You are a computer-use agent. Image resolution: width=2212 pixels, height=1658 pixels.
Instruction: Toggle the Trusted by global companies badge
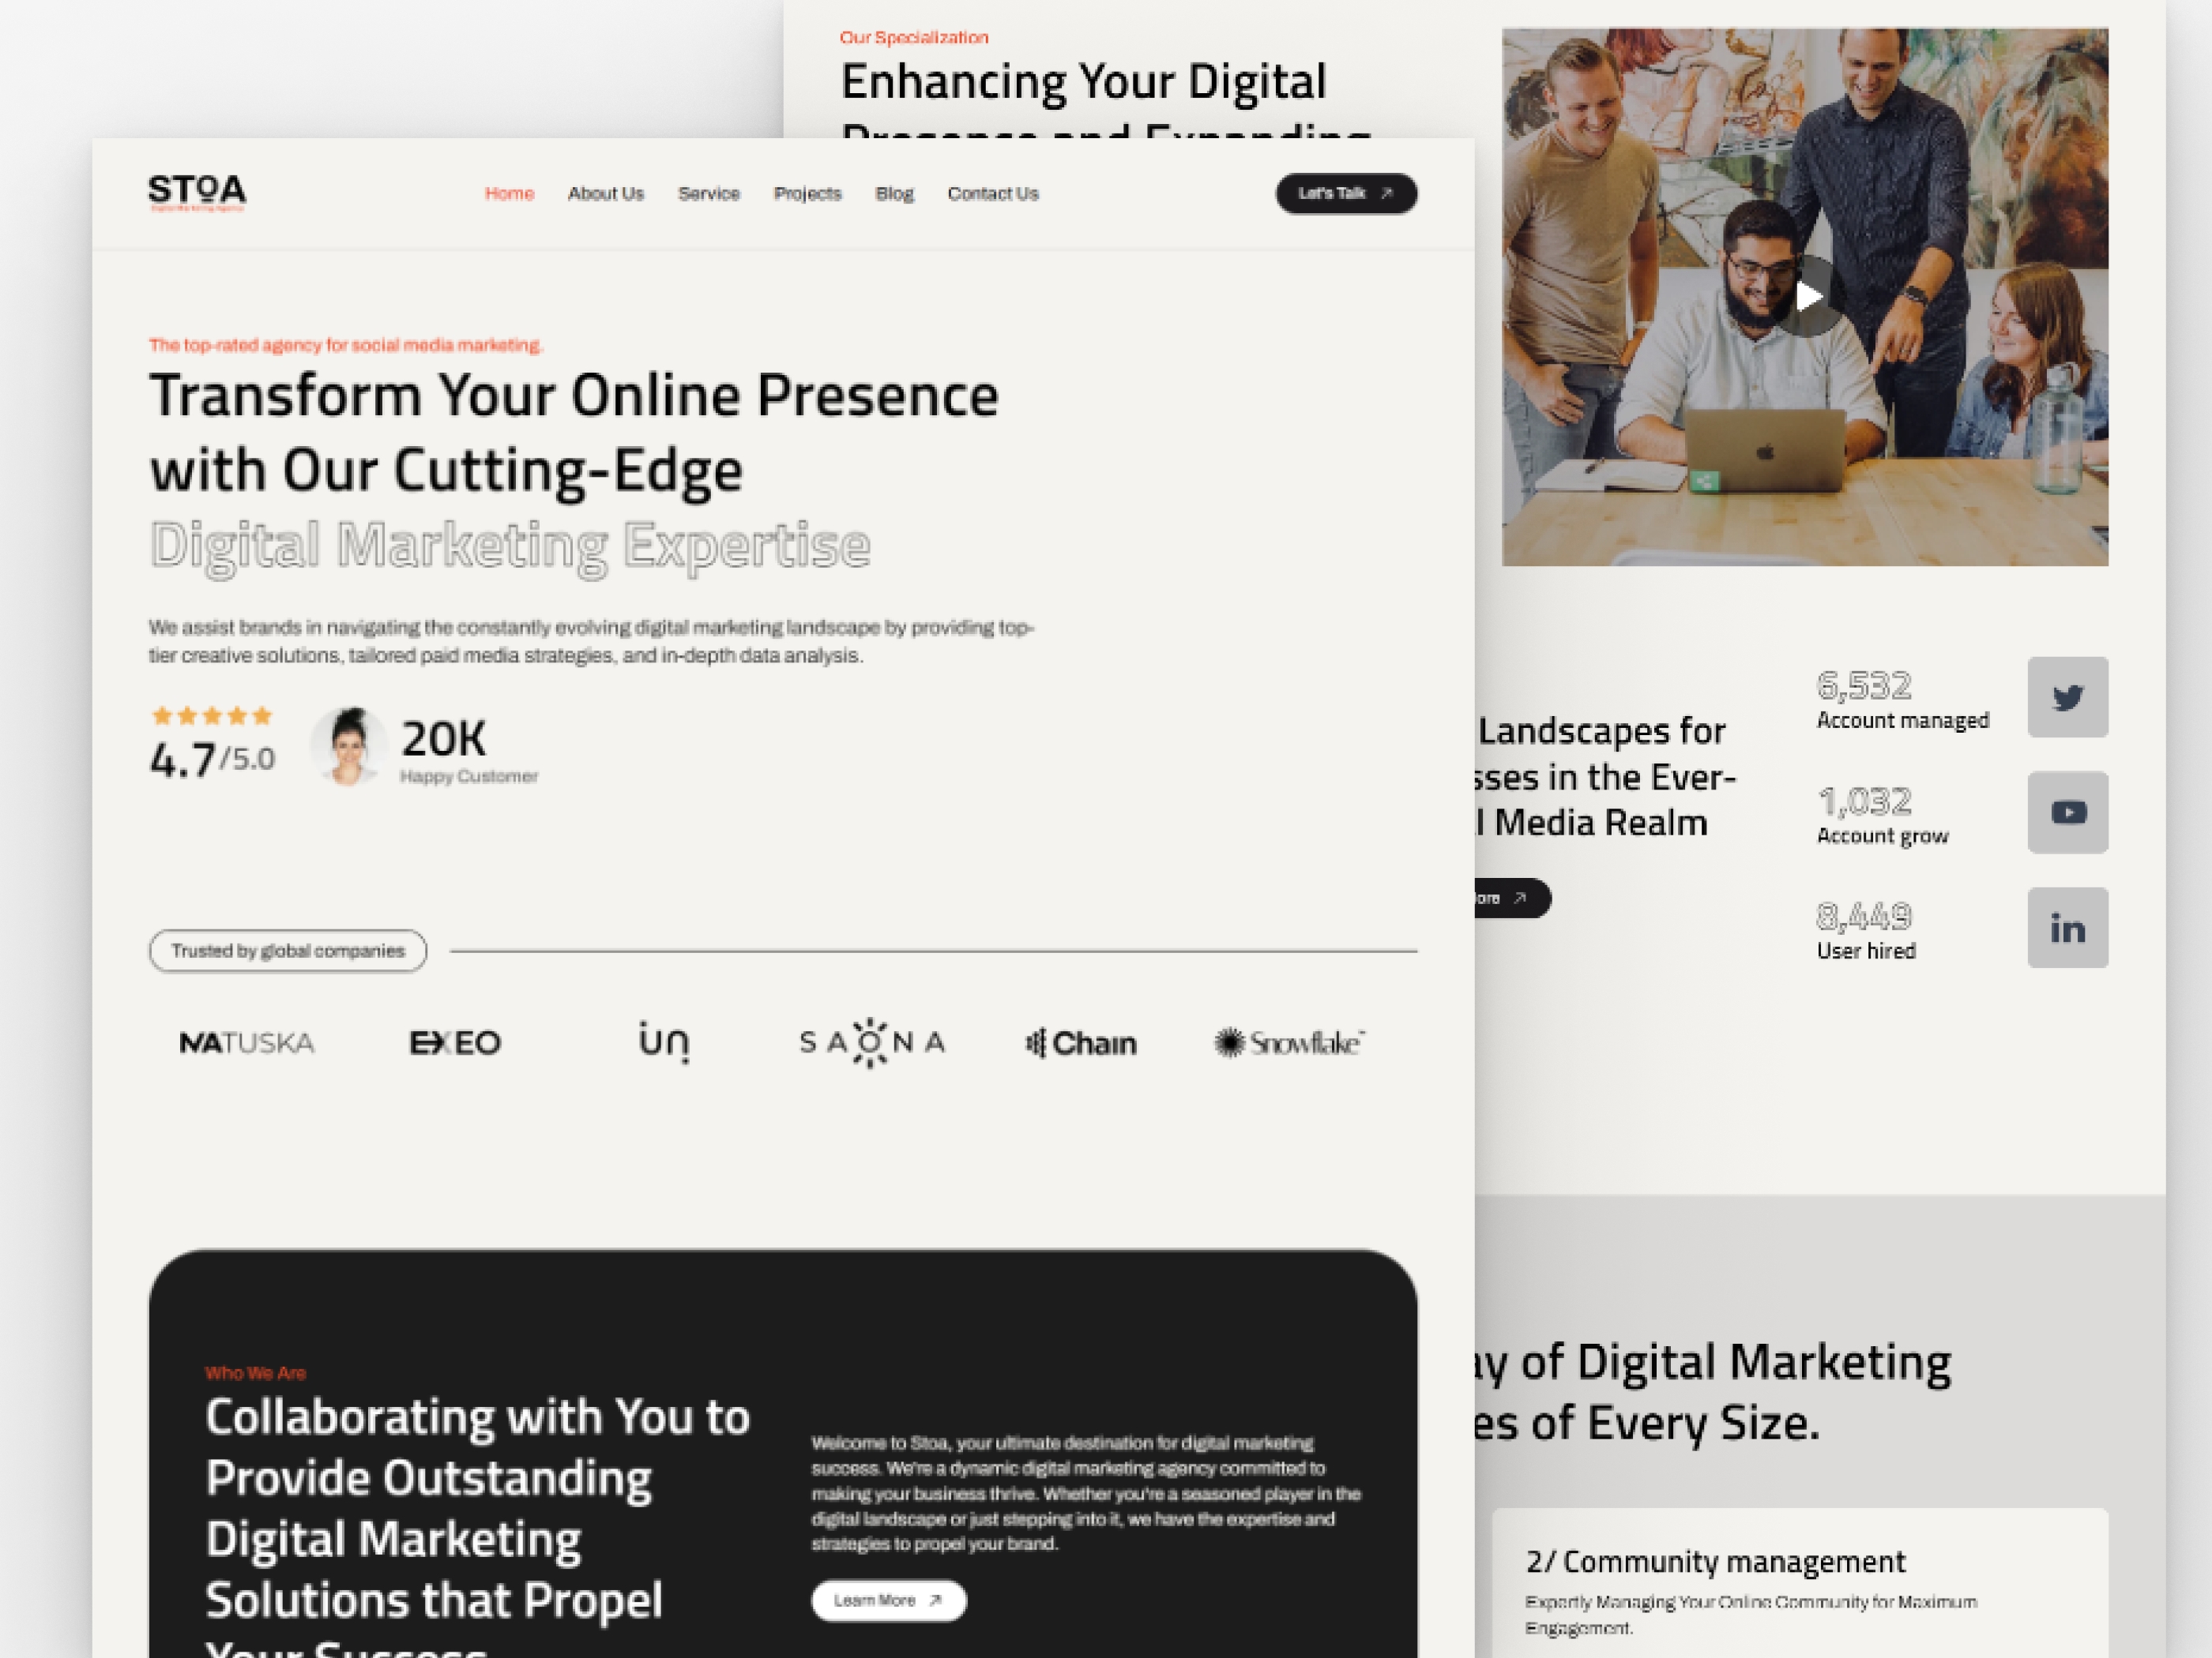(x=288, y=951)
